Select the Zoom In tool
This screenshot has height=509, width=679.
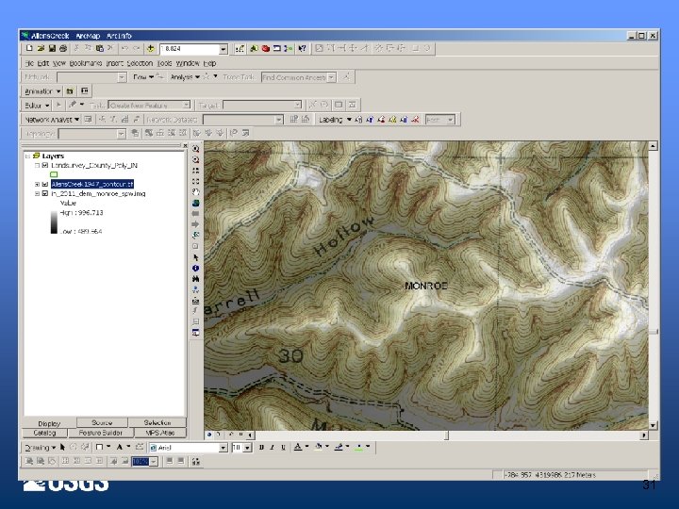[196, 149]
